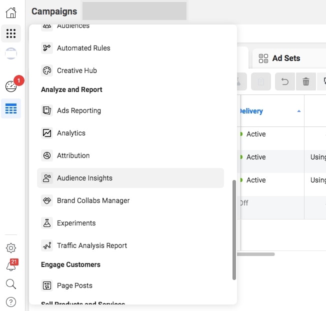The width and height of the screenshot is (326, 311).
Task: Click the undo arrow toolbar button
Action: point(285,82)
